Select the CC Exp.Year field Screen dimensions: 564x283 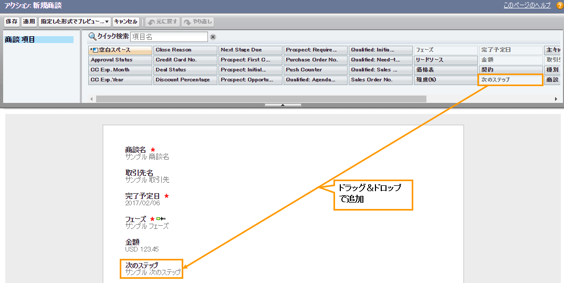(x=120, y=80)
